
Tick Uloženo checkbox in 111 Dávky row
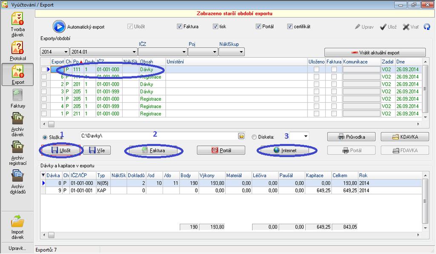click(x=316, y=69)
